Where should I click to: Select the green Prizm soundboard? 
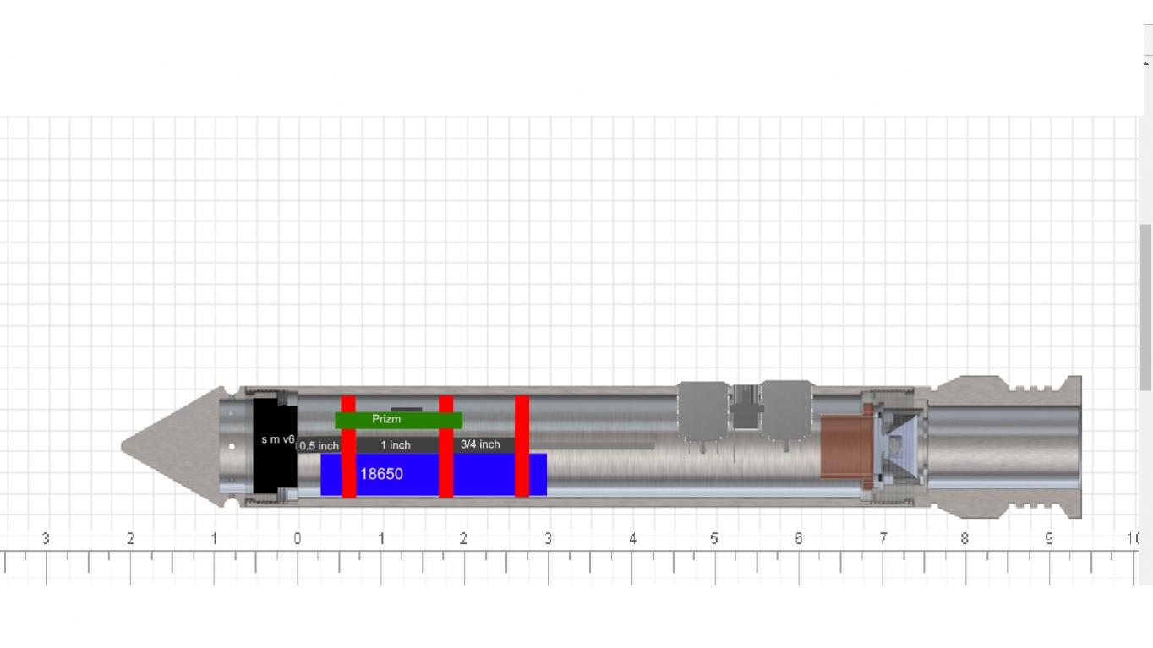coord(387,418)
